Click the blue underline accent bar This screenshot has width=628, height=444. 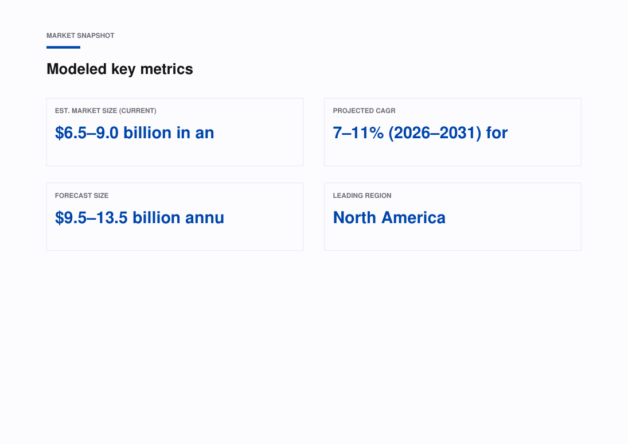pyautogui.click(x=63, y=47)
